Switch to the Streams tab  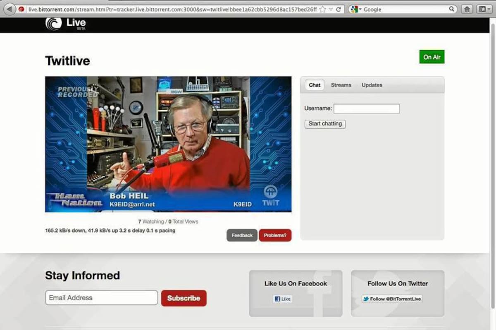click(x=341, y=85)
